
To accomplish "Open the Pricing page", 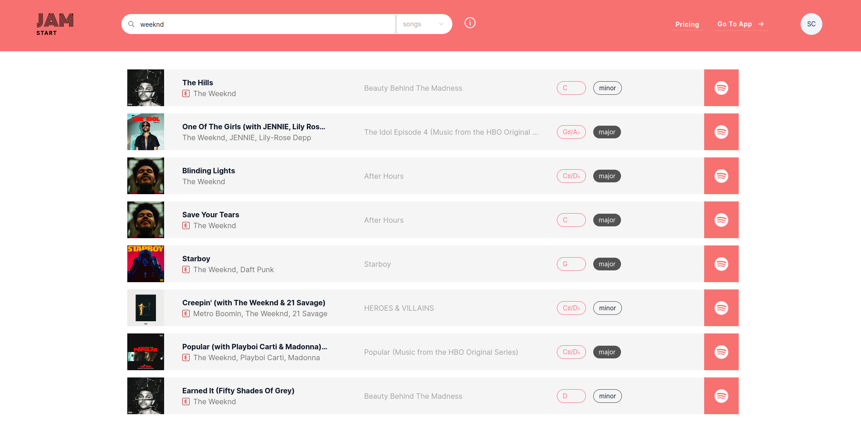I will coord(687,24).
